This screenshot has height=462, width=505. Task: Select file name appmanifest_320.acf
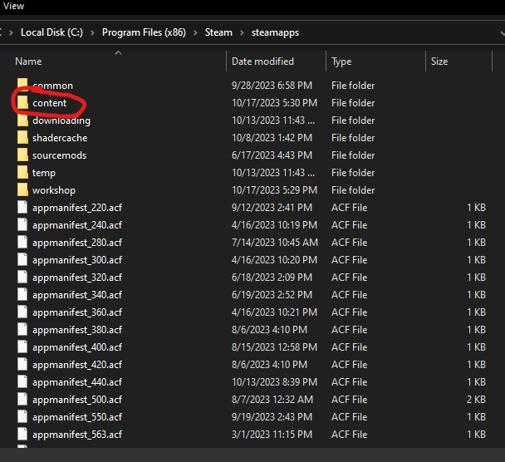click(77, 278)
